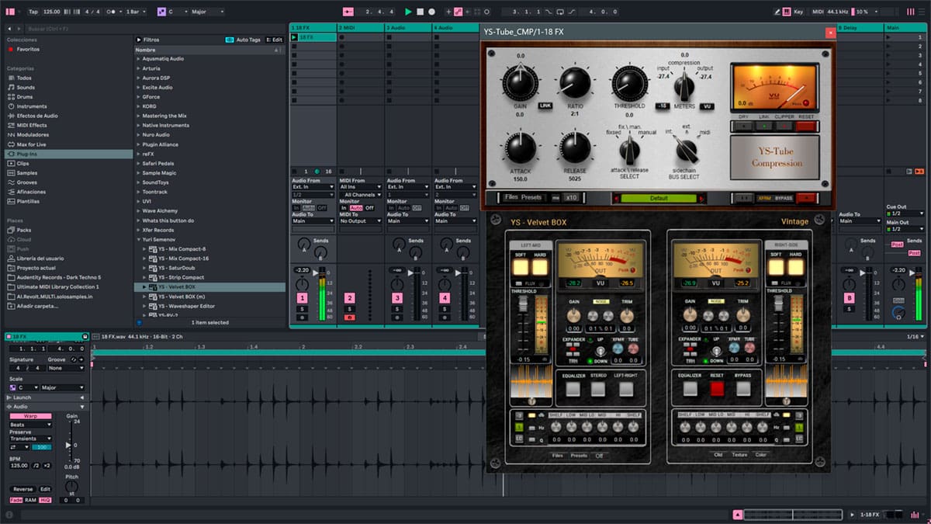
Task: Expand the Arturia plug-in folder
Action: 139,68
